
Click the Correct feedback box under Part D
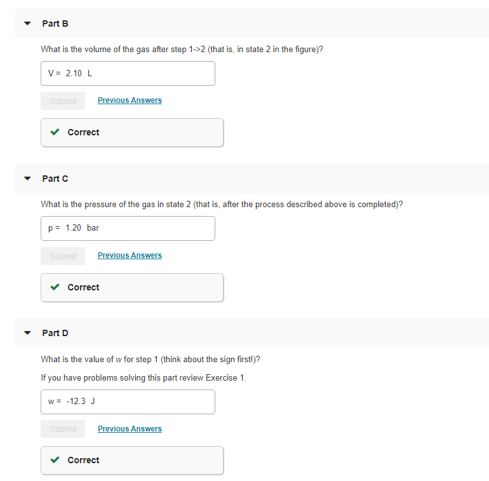pos(132,461)
